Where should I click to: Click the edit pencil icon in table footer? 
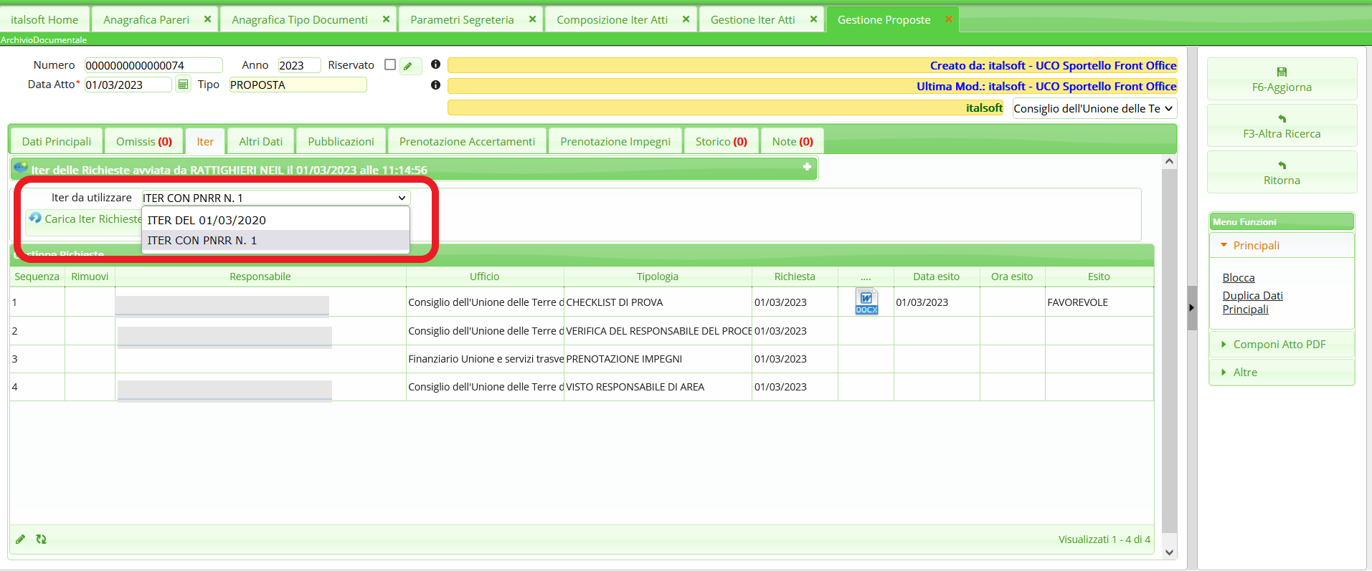click(21, 539)
